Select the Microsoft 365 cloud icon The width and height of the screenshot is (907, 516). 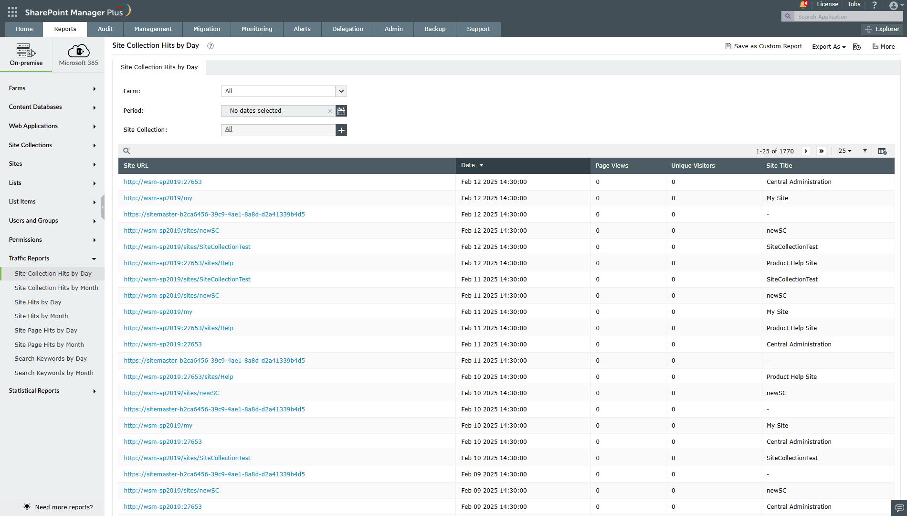(79, 51)
